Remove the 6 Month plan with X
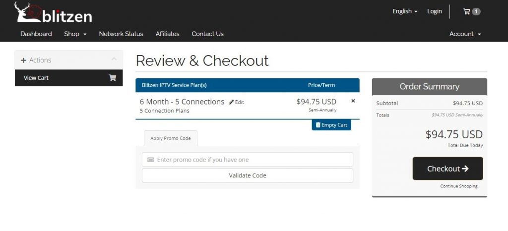This screenshot has width=508, height=231. (353, 101)
